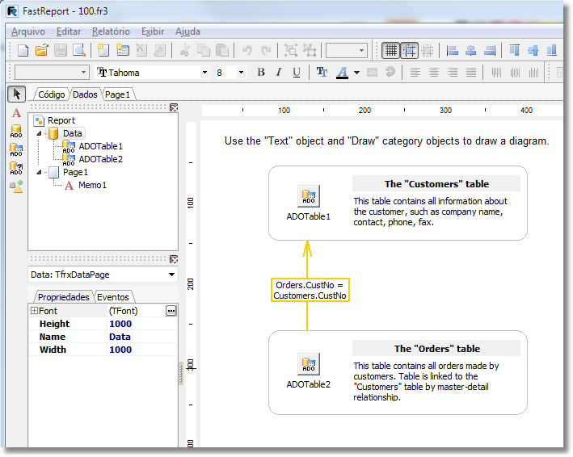This screenshot has width=573, height=457.
Task: Align left edges of objects
Action: point(453,50)
